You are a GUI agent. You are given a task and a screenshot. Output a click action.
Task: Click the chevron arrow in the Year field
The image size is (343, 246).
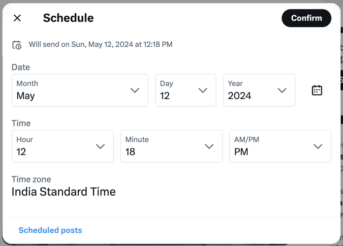(x=282, y=91)
